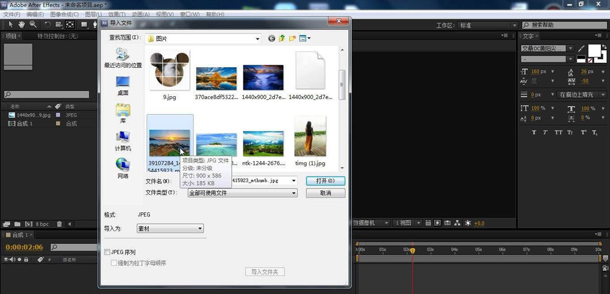Enable the JPEG sequence checkbox
The height and width of the screenshot is (294, 610).
pyautogui.click(x=107, y=252)
